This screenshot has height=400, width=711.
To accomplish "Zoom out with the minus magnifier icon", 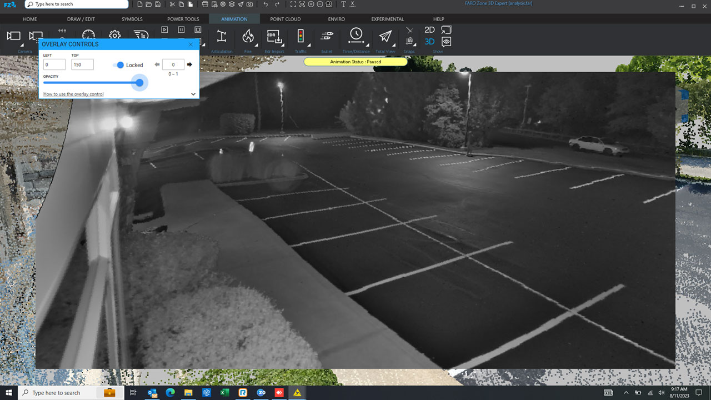I will (320, 4).
